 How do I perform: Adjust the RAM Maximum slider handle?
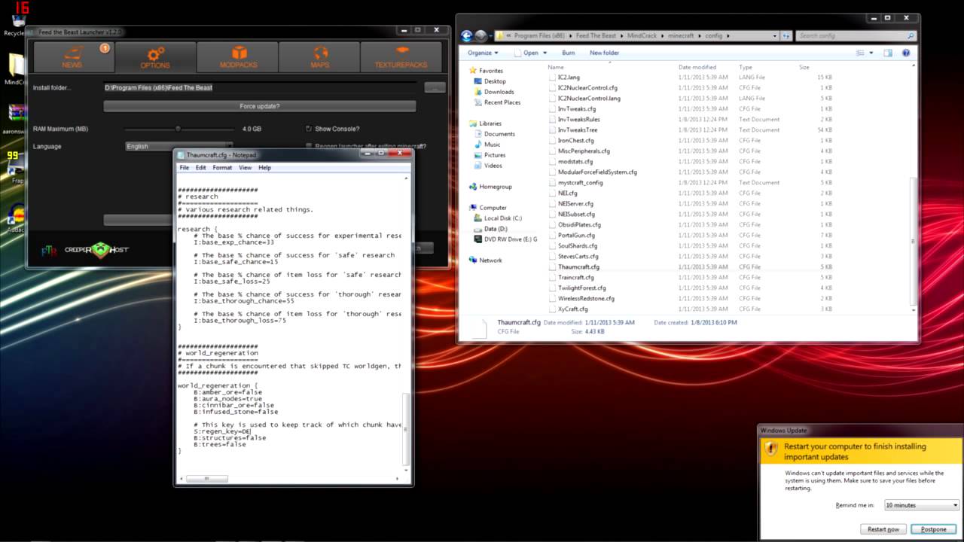click(178, 129)
